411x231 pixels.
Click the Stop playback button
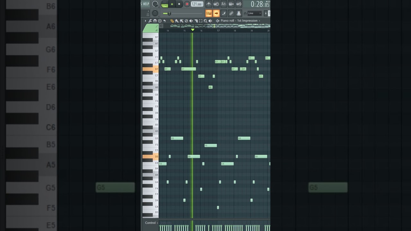[179, 4]
